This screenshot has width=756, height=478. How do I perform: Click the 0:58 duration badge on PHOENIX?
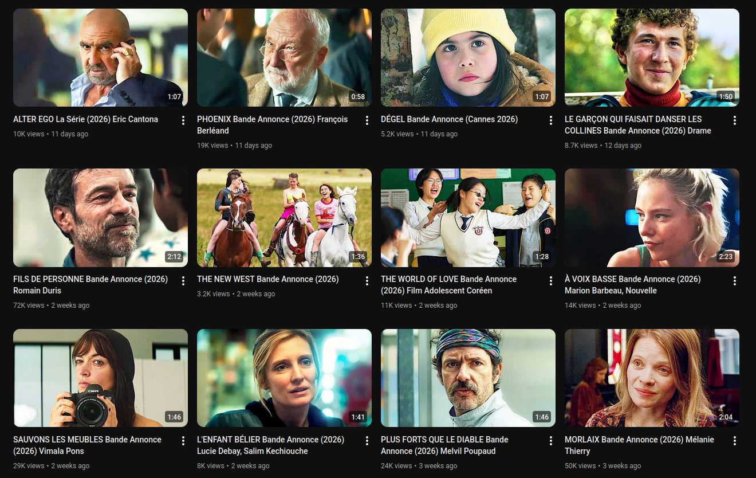[358, 97]
